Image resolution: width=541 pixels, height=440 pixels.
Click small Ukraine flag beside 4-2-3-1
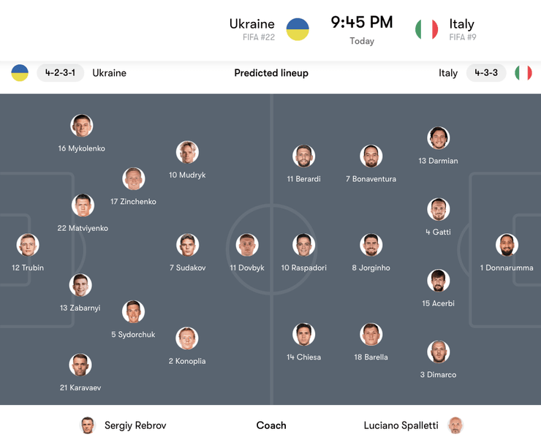(20, 73)
